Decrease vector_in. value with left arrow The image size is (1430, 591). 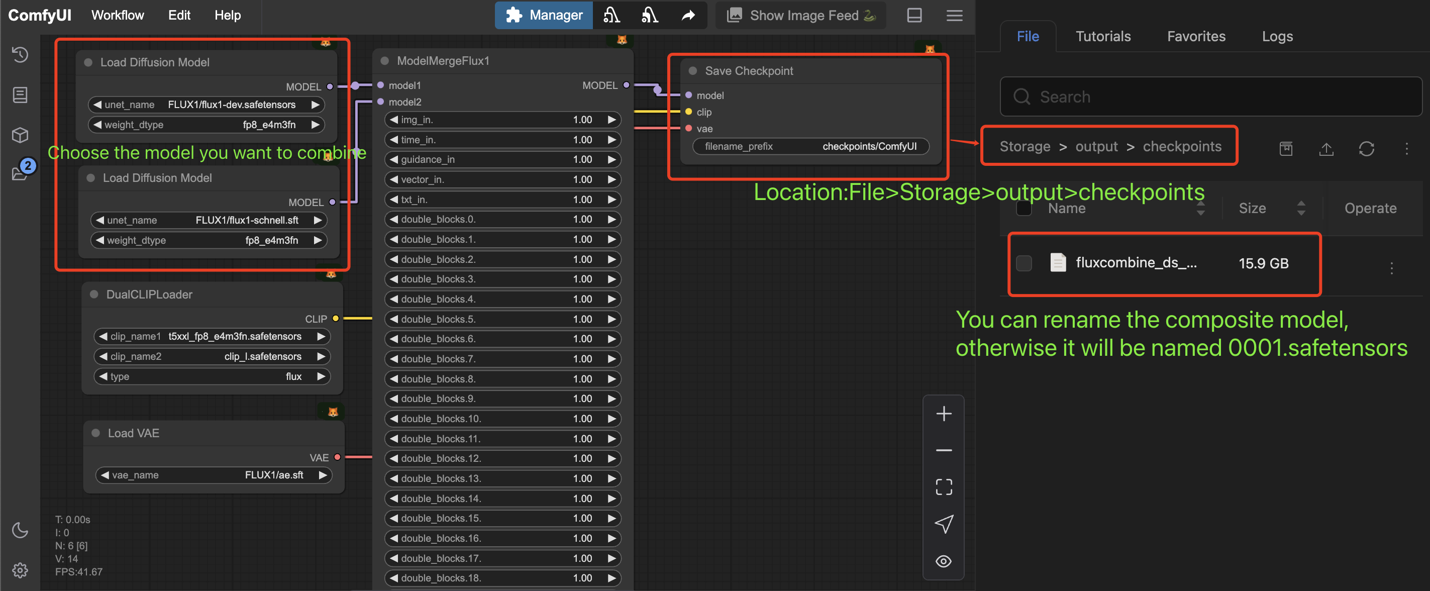(x=393, y=179)
